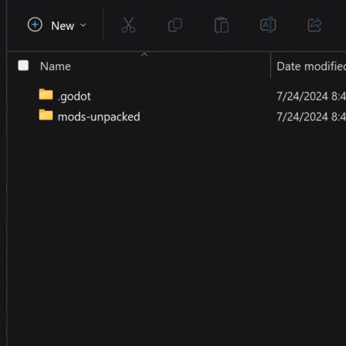Click the .godot folder icon
346x346 pixels.
coord(46,95)
